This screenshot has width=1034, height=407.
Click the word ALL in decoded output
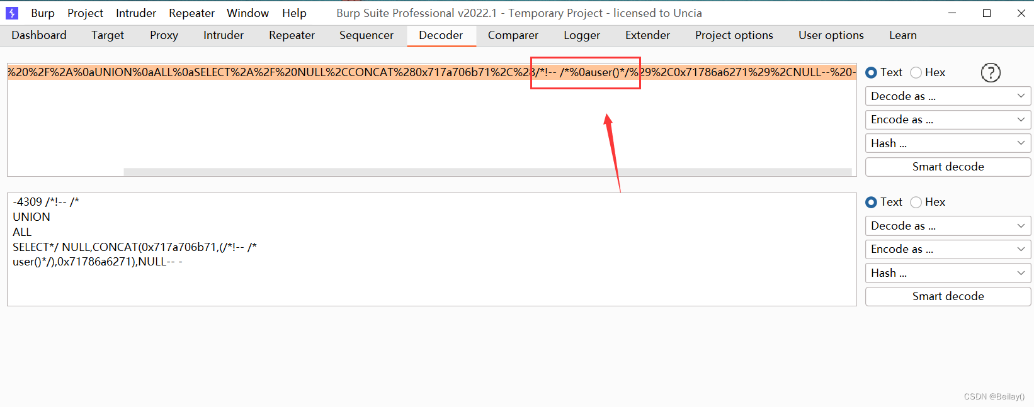pos(22,232)
